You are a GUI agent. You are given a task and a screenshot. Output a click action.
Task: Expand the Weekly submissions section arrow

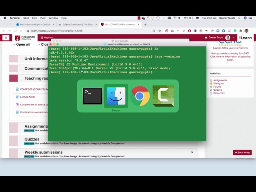coord(192,152)
